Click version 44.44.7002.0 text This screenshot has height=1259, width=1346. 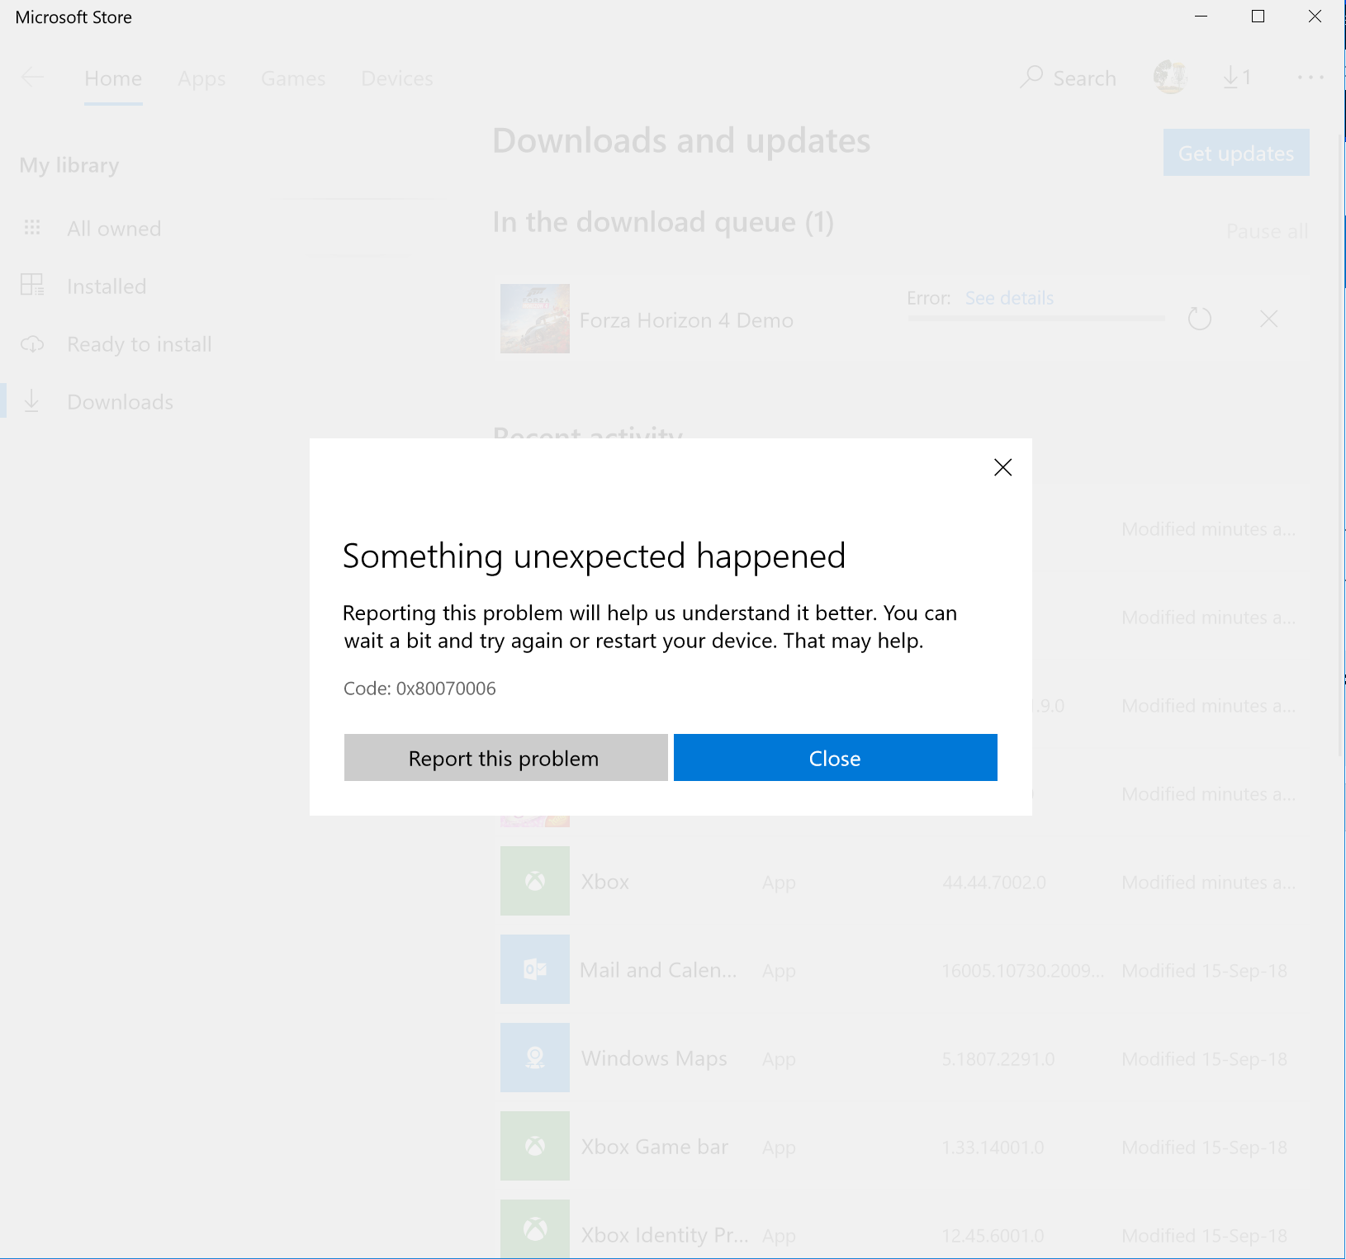pyautogui.click(x=994, y=883)
